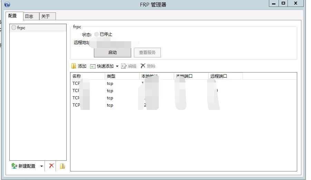311x180 pixels.
Task: Sort by the 名称 column header
Action: click(x=87, y=76)
